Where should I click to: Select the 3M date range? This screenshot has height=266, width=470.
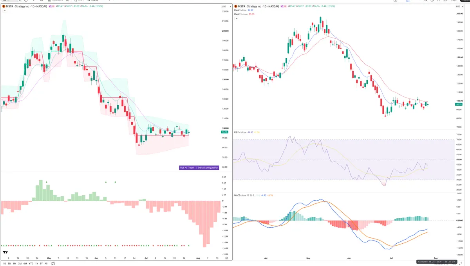[x=20, y=264]
